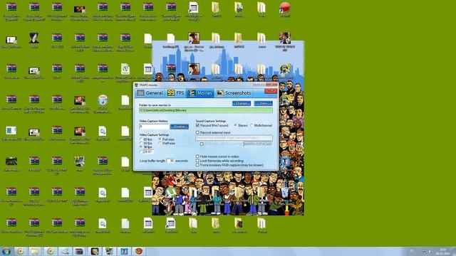Select the 30 fps radio option
Screen dimensions: 456x256
click(141, 147)
